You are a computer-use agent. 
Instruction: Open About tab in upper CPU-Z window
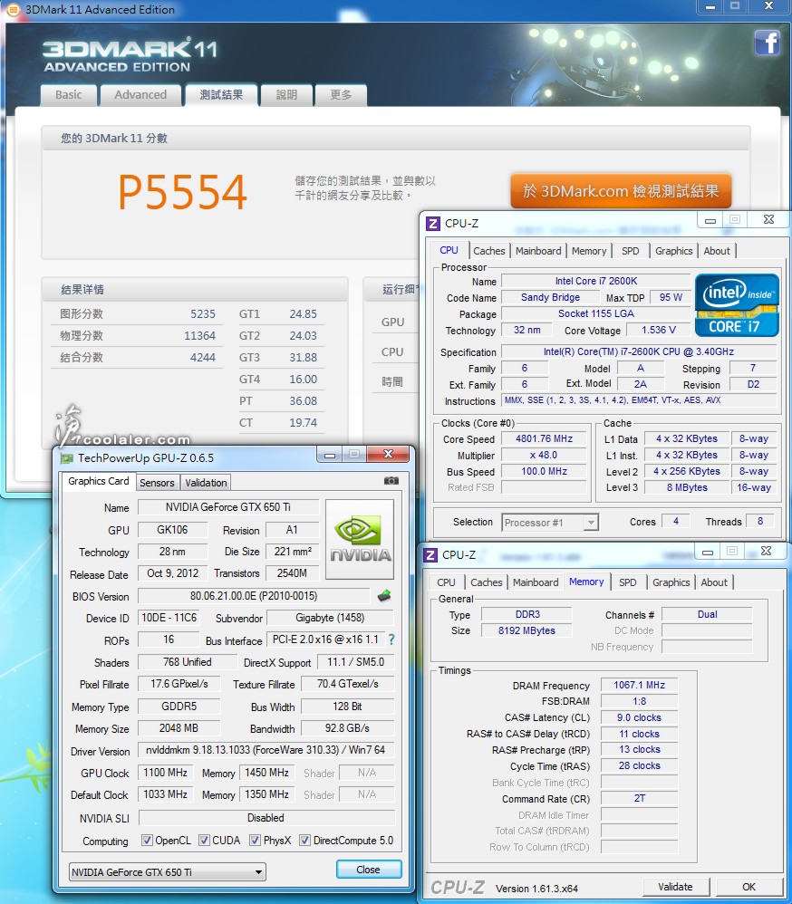coord(717,251)
